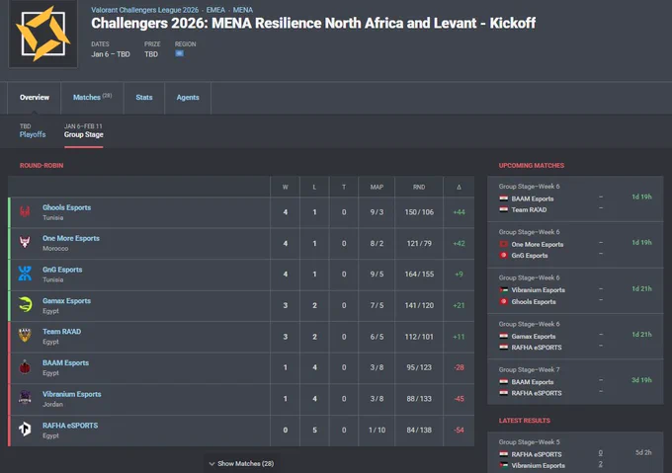Click Vibranium Esports flag in latest results

(x=504, y=465)
